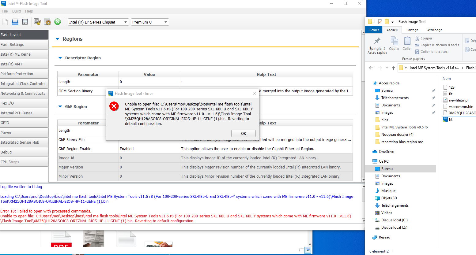Image resolution: width=476 pixels, height=255 pixels.
Task: Collapse the GbE Region section
Action: [x=60, y=106]
